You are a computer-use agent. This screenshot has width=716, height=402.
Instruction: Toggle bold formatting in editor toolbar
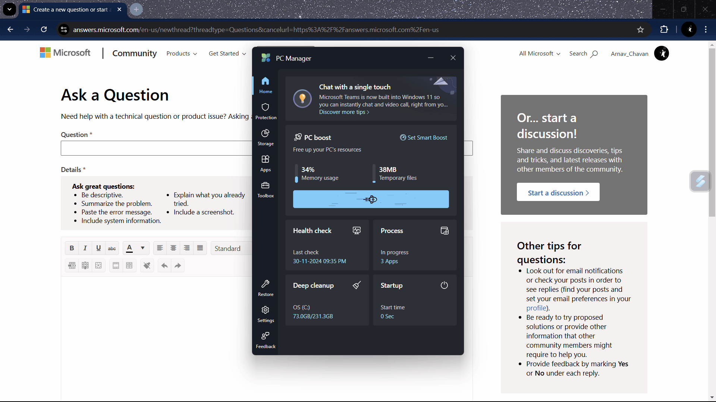tap(72, 248)
